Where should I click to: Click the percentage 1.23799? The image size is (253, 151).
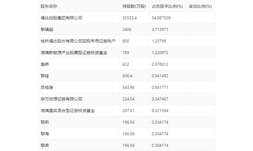tap(159, 41)
